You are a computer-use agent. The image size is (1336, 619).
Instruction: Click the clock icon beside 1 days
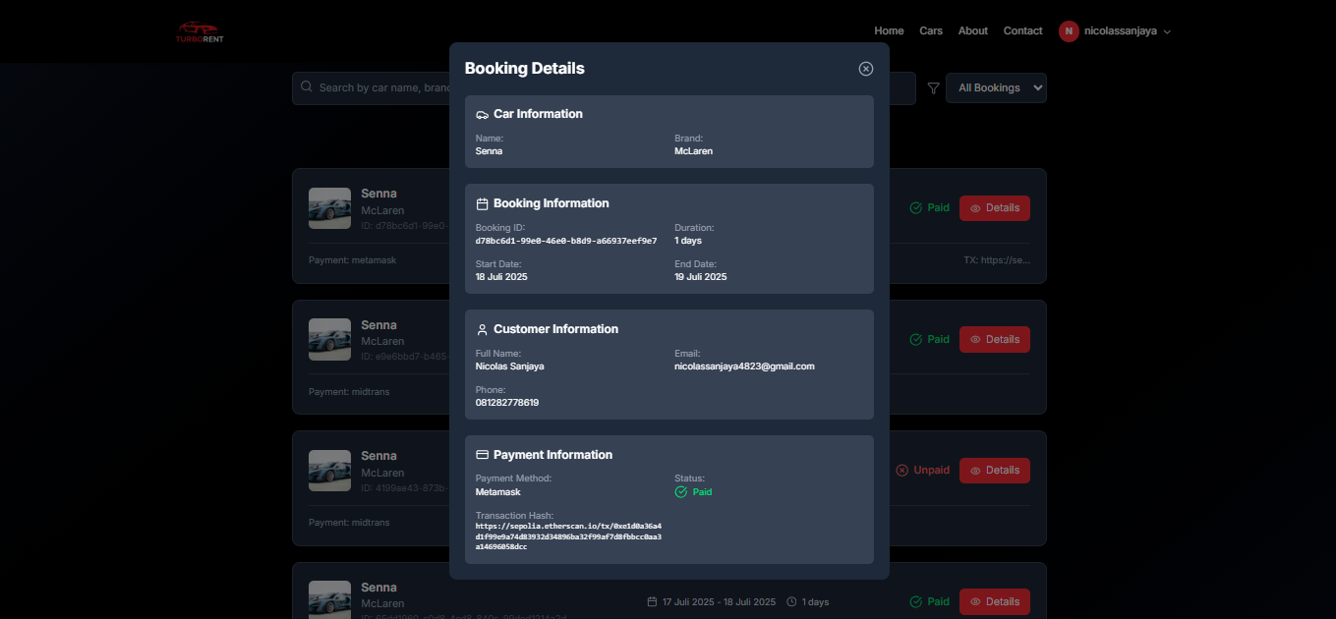791,602
